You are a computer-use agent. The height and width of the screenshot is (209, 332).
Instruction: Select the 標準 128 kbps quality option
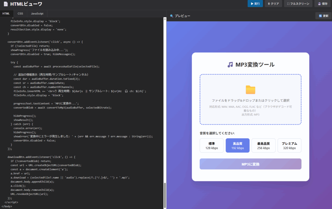(x=212, y=145)
